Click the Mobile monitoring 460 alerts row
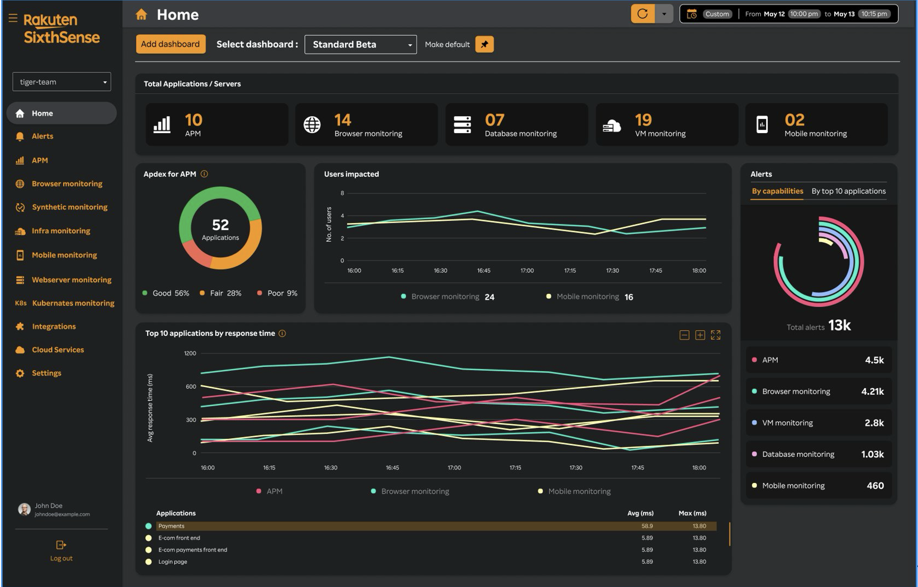Viewport: 918px width, 587px height. pyautogui.click(x=818, y=485)
